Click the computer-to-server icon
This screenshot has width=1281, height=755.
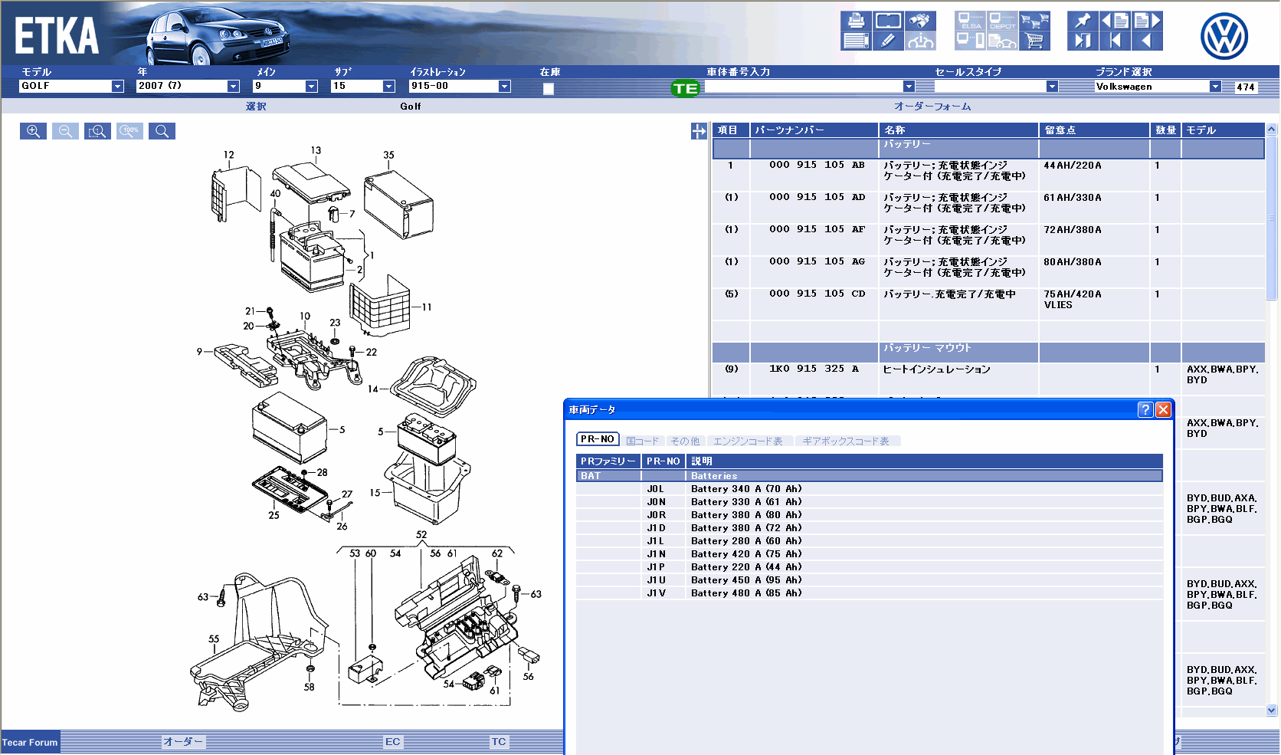pyautogui.click(x=971, y=41)
